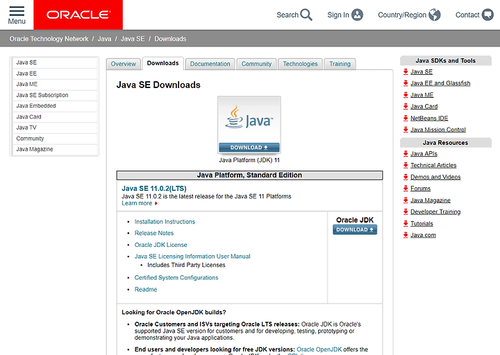Screen dimensions: 500x355
Task: Click the Country/Region globe icon
Action: pyautogui.click(x=434, y=15)
